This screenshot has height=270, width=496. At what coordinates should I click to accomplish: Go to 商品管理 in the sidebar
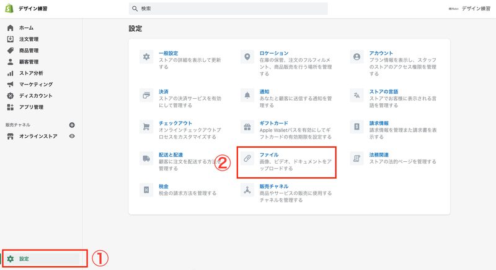29,51
